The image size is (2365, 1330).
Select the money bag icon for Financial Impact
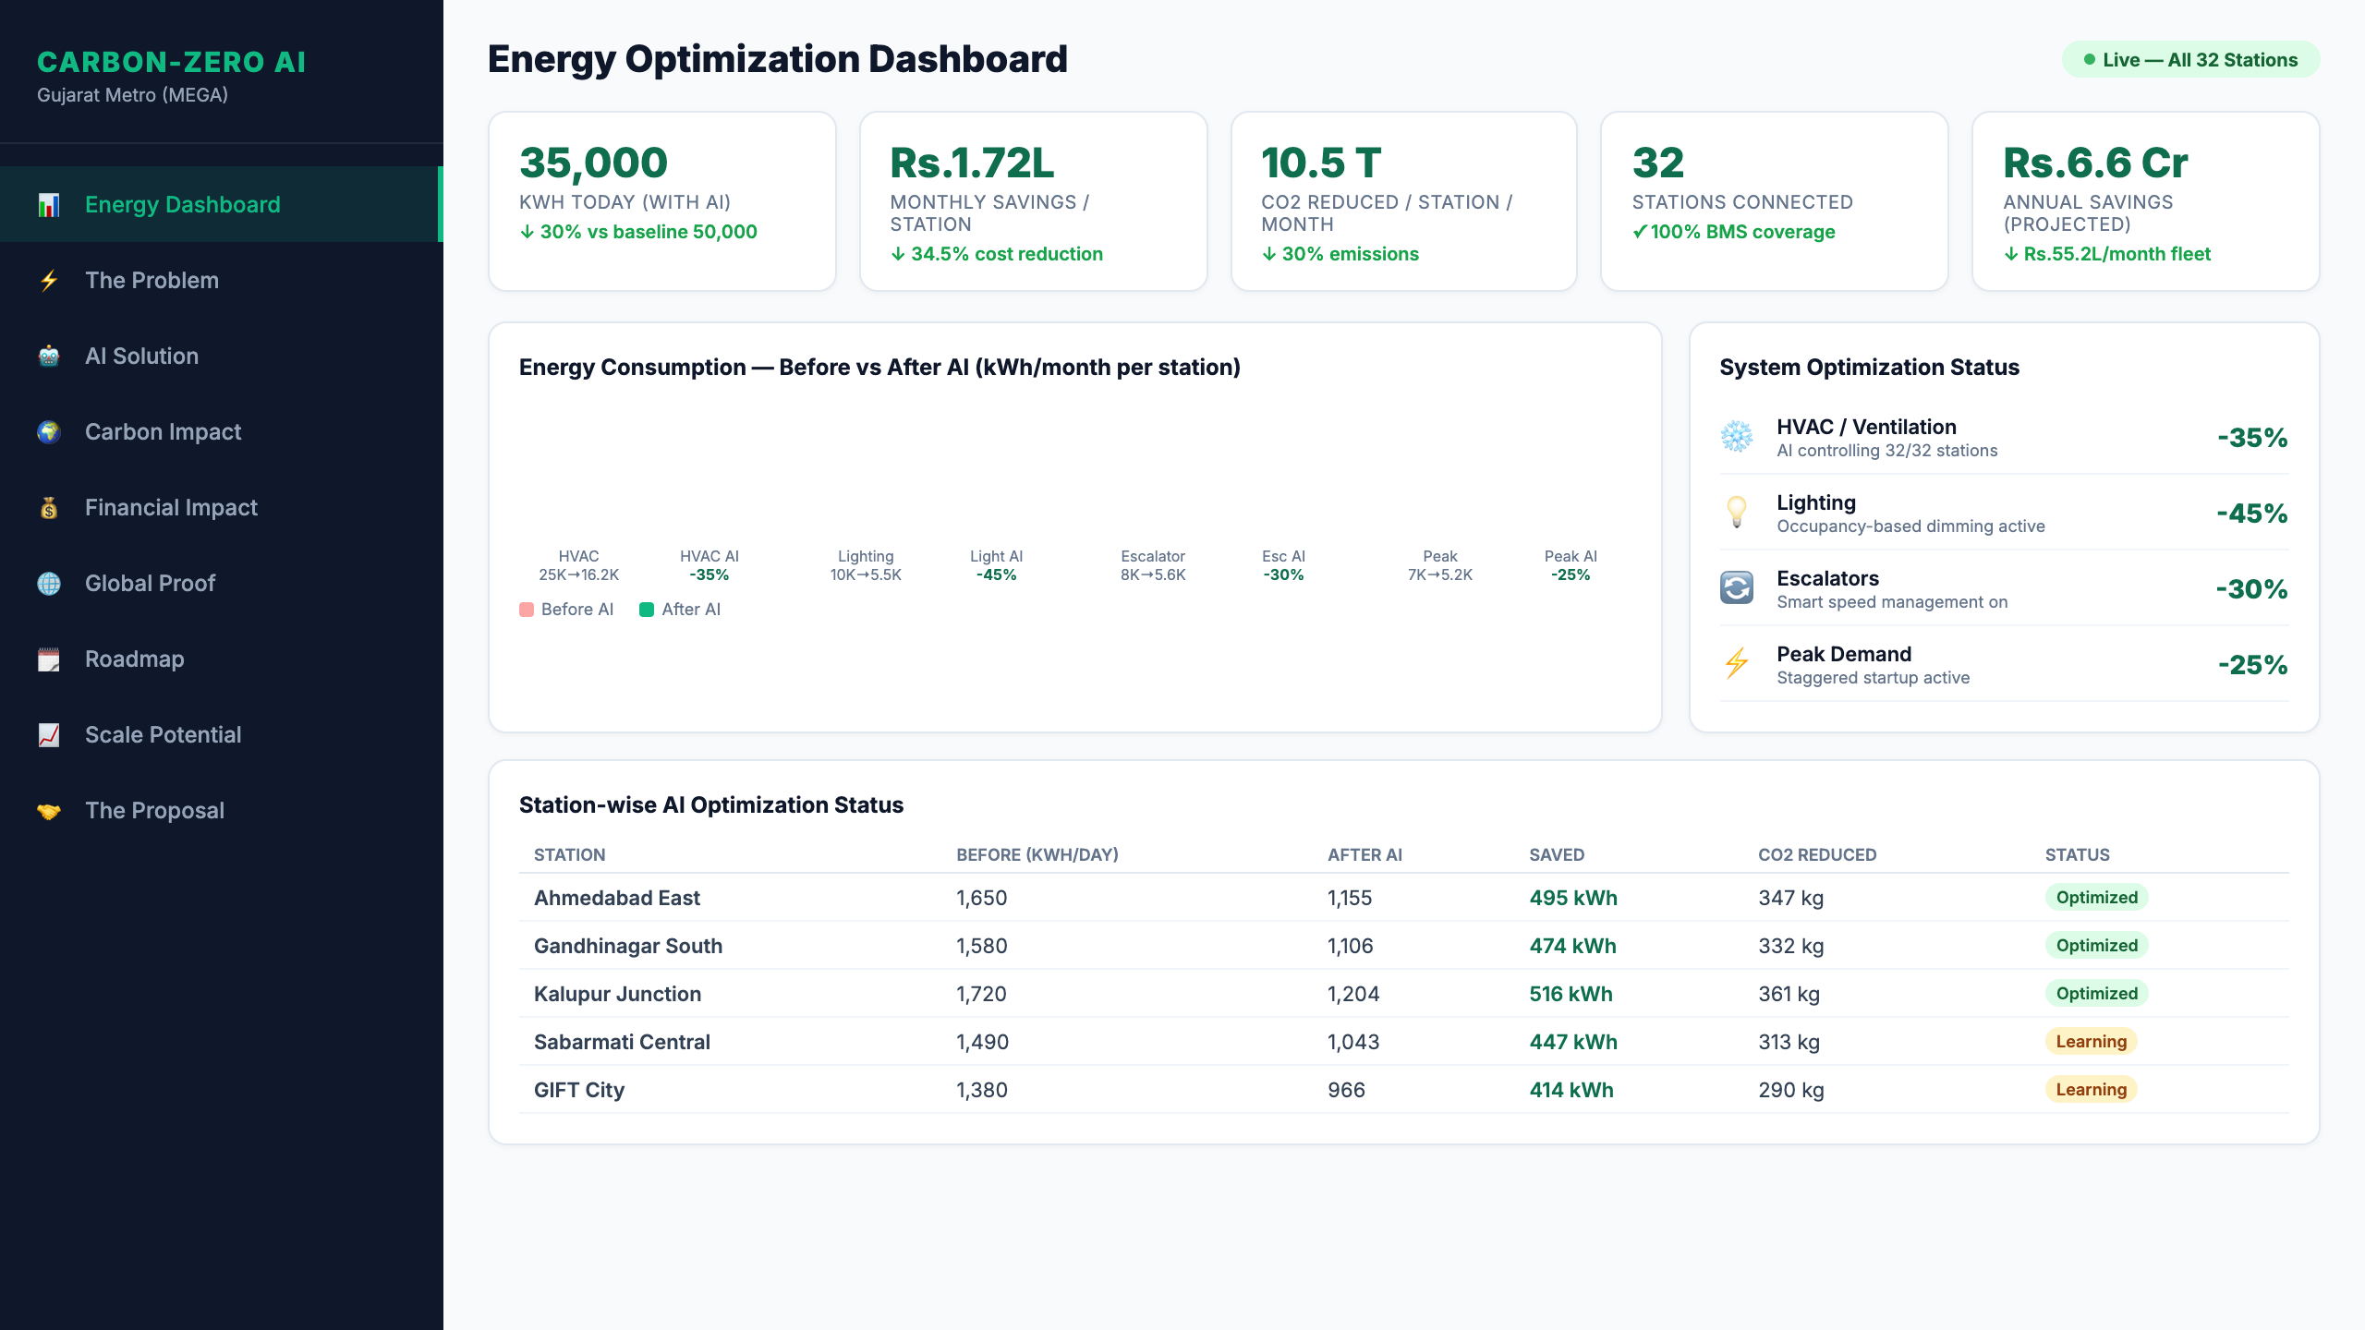click(50, 507)
